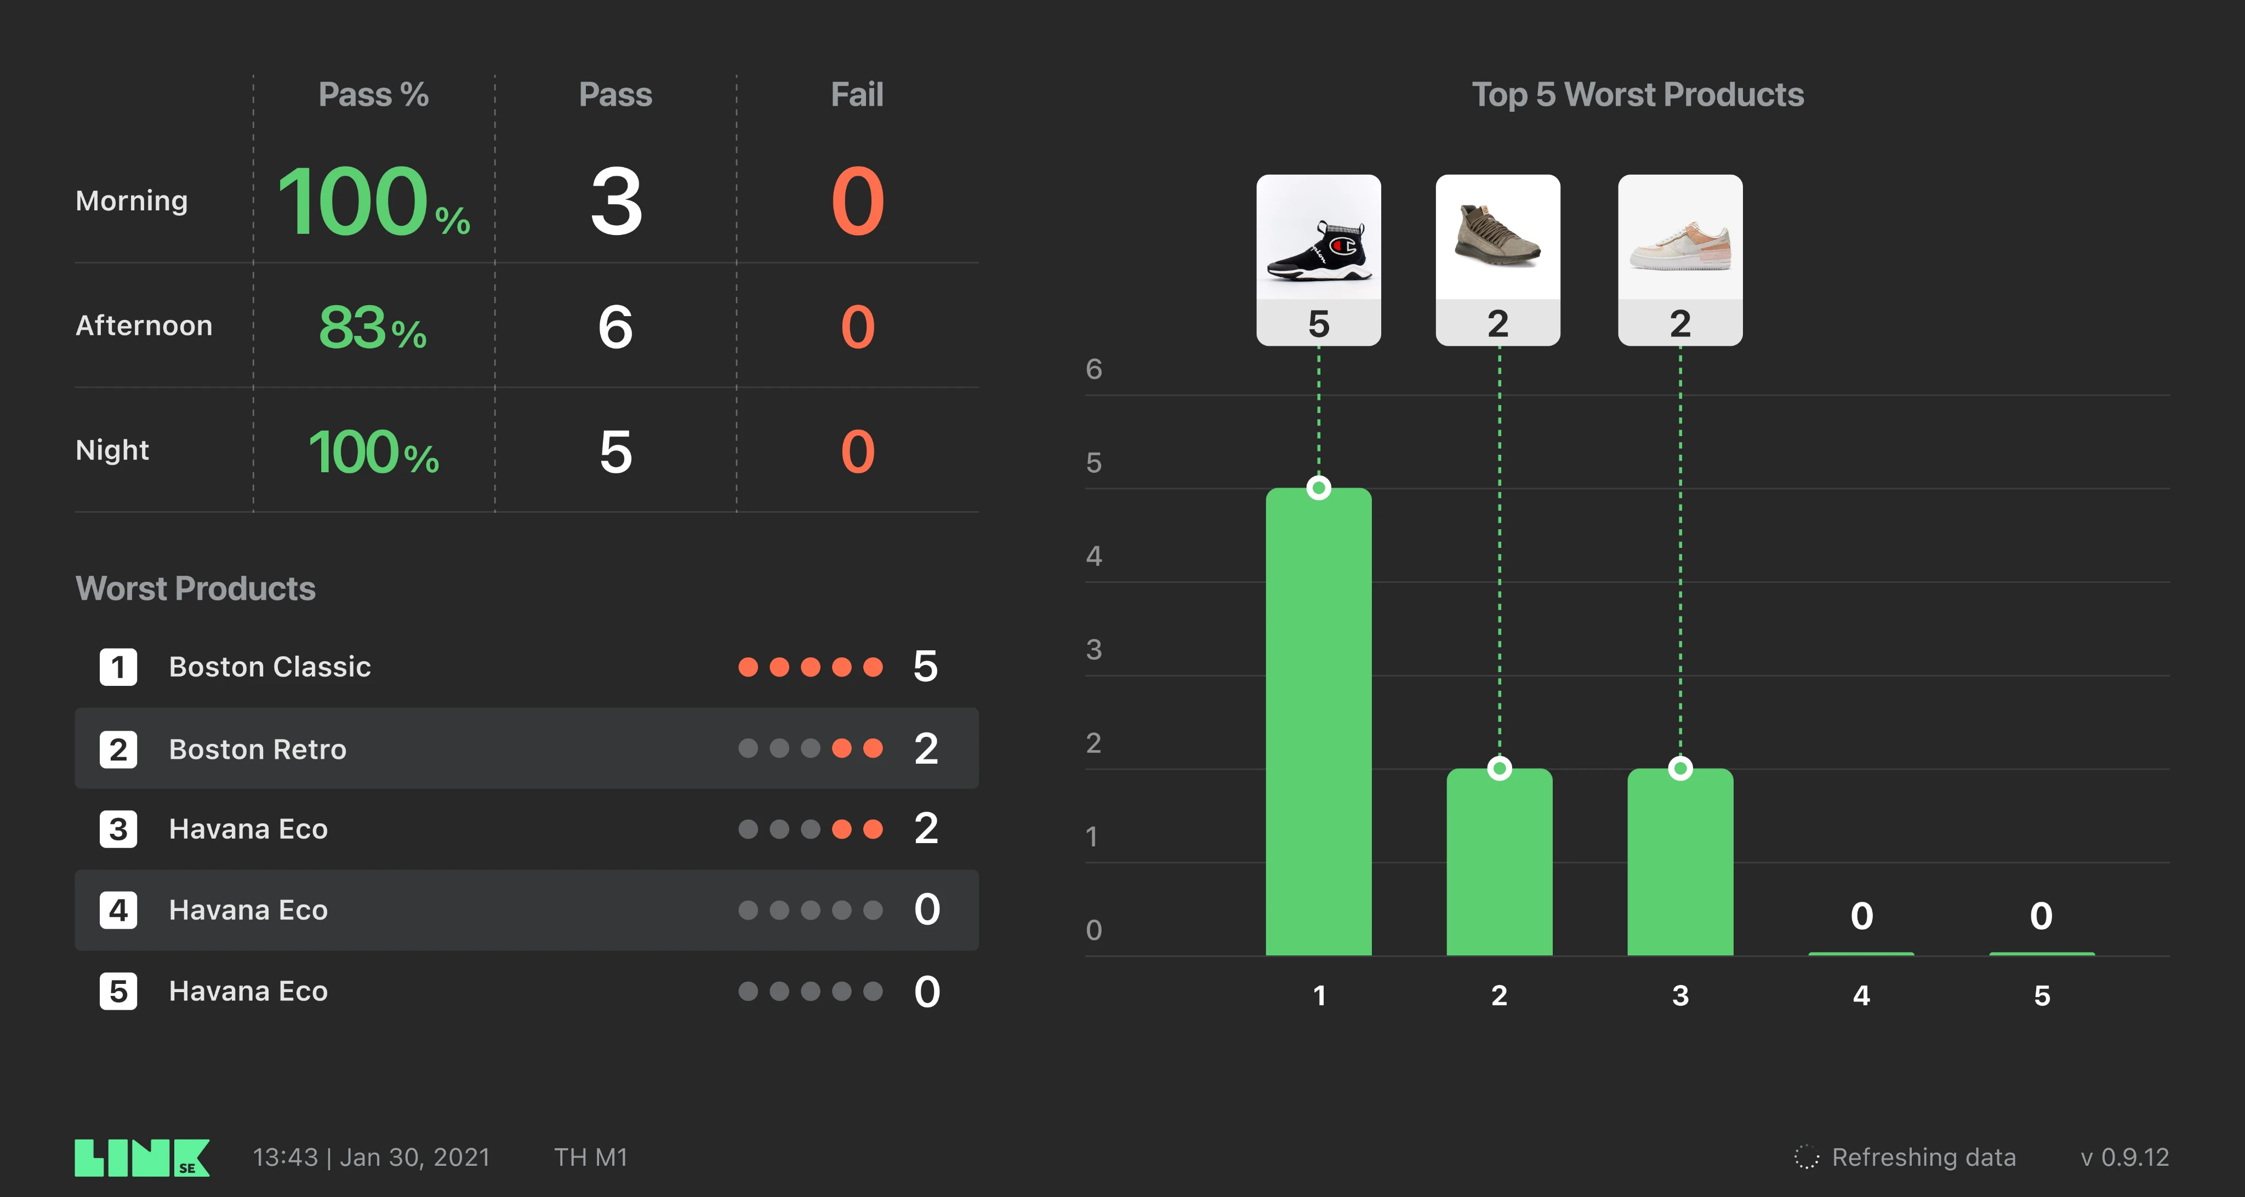
Task: Click the Fail column header
Action: tap(857, 95)
